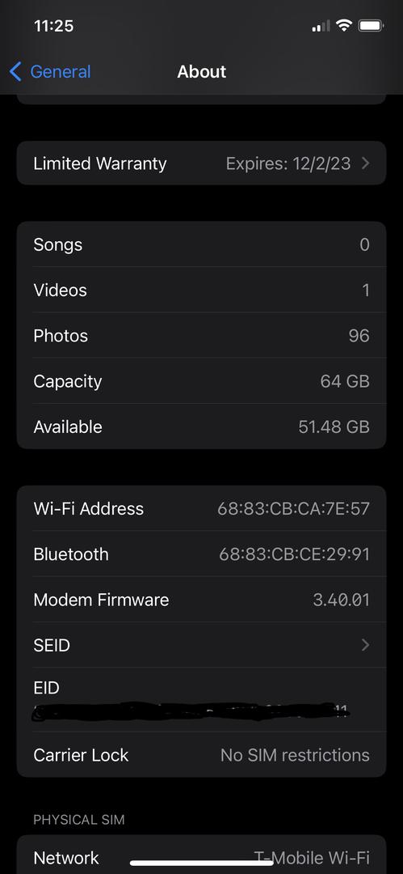Tap the Photos count row

[202, 336]
